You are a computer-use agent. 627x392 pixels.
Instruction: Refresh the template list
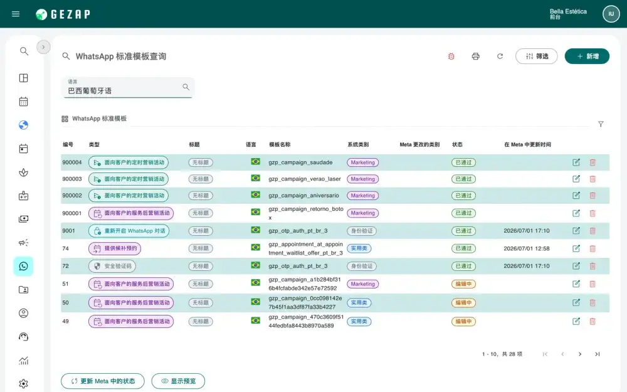pos(500,56)
